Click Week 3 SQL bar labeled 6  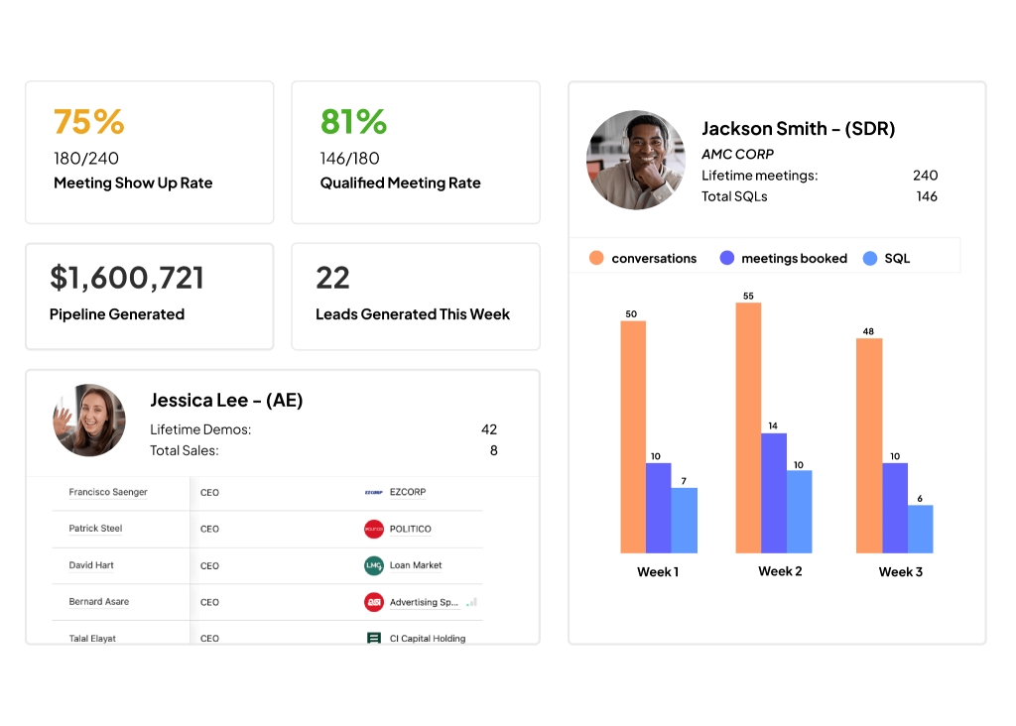click(920, 529)
